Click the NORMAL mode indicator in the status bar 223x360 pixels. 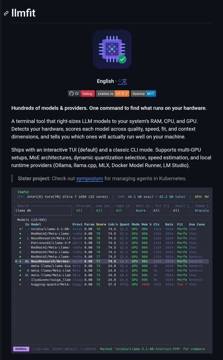coord(21,349)
